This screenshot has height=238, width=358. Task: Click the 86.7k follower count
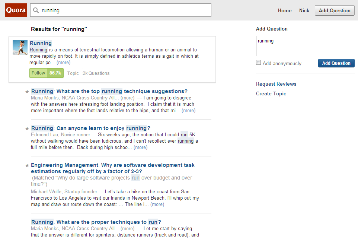tap(55, 73)
